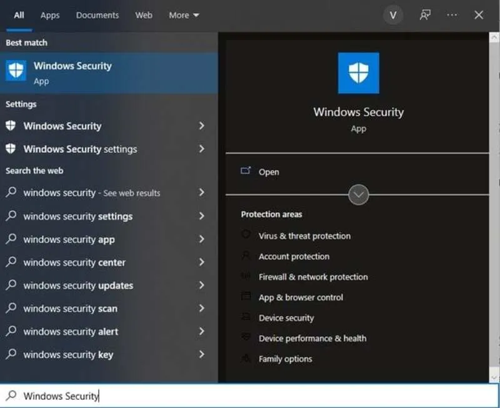Select the Web tab
The height and width of the screenshot is (408, 500).
[x=144, y=16]
